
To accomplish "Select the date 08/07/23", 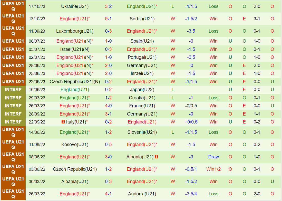I will click(37, 41).
